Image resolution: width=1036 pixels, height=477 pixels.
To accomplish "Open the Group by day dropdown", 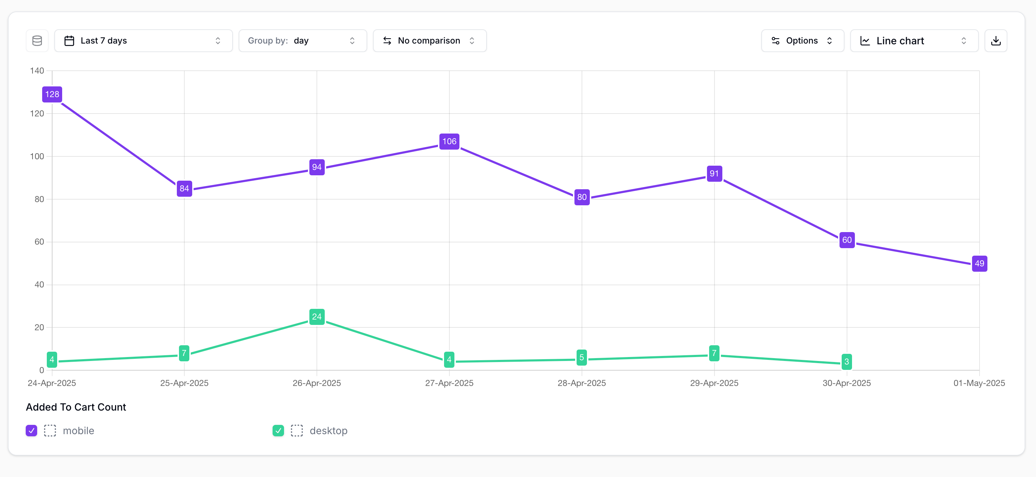I will 303,41.
